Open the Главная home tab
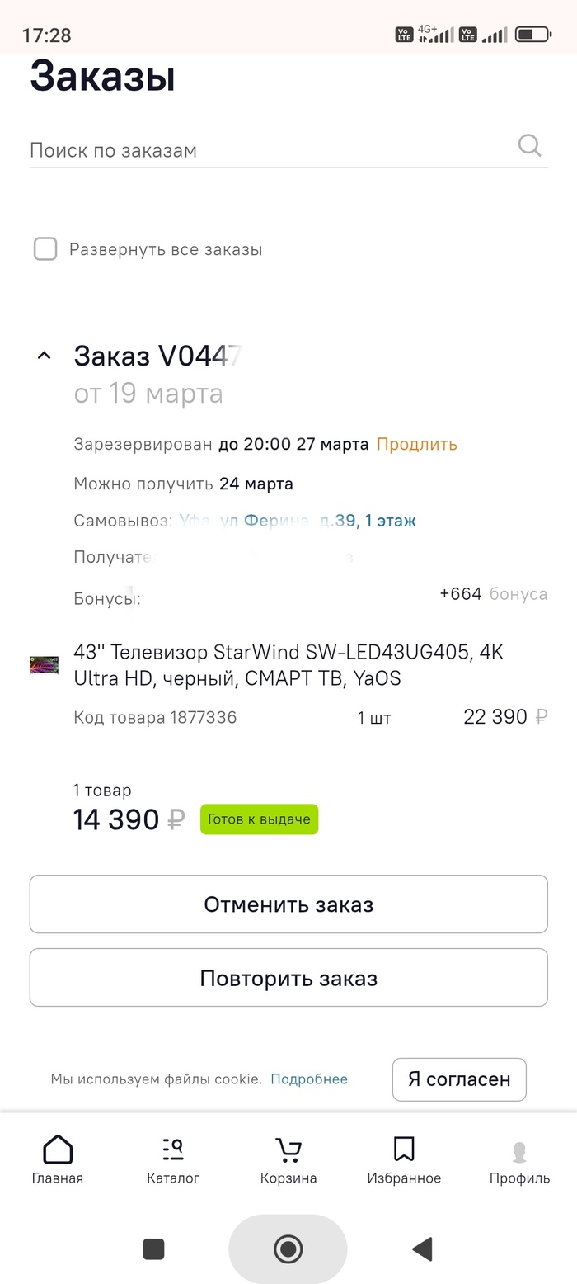Screen dimensions: 577x1284 point(58,1159)
